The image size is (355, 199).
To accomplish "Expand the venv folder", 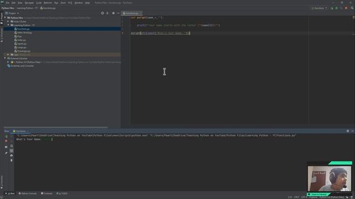I will pos(8,55).
